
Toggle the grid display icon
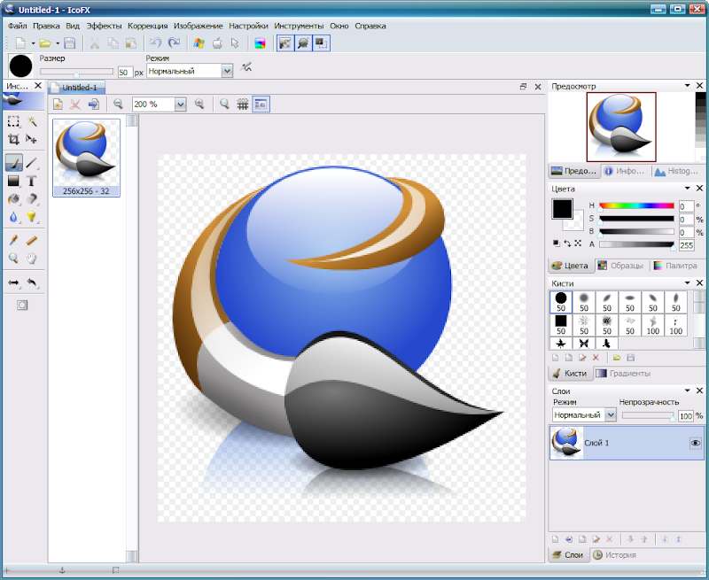tap(243, 104)
